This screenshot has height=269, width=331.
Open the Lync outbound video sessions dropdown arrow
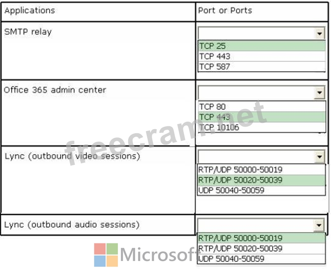(x=319, y=157)
